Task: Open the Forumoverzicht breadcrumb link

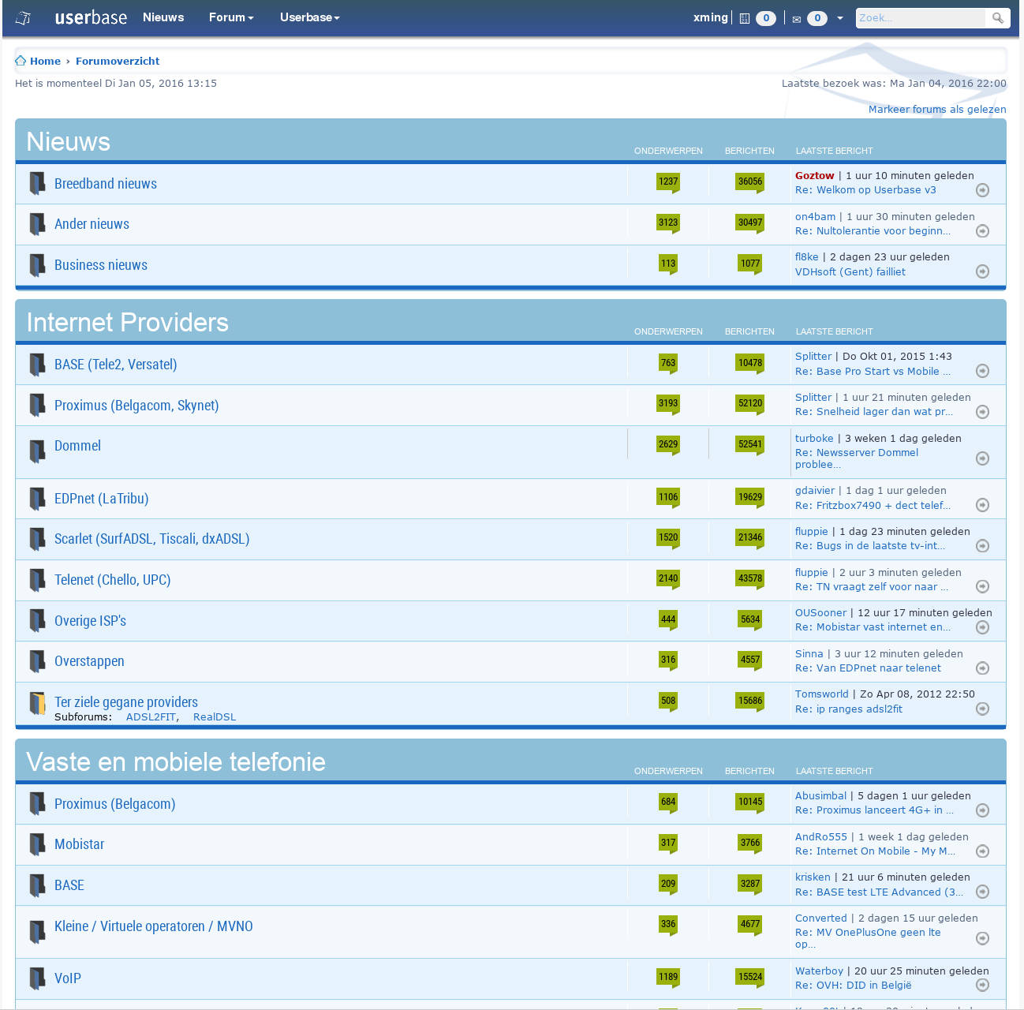Action: [x=118, y=61]
